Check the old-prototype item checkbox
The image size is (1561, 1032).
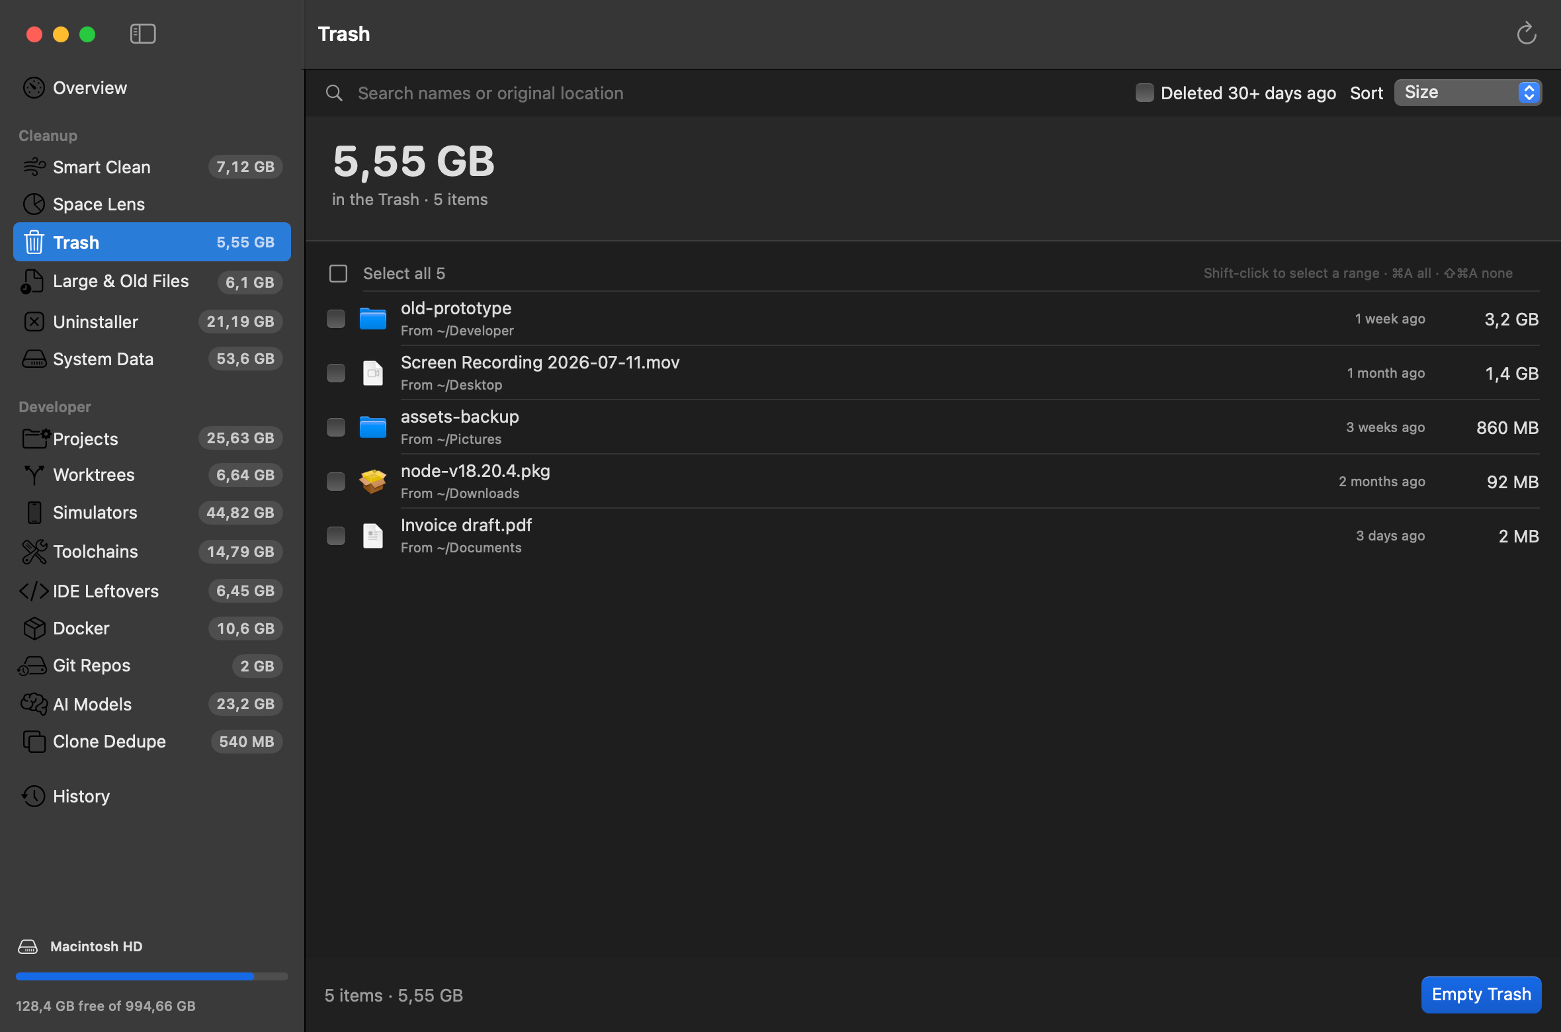point(336,319)
